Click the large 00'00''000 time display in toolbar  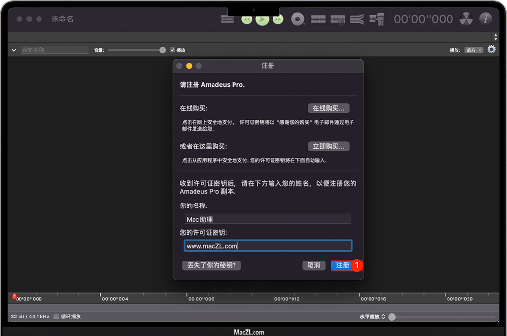tap(423, 19)
